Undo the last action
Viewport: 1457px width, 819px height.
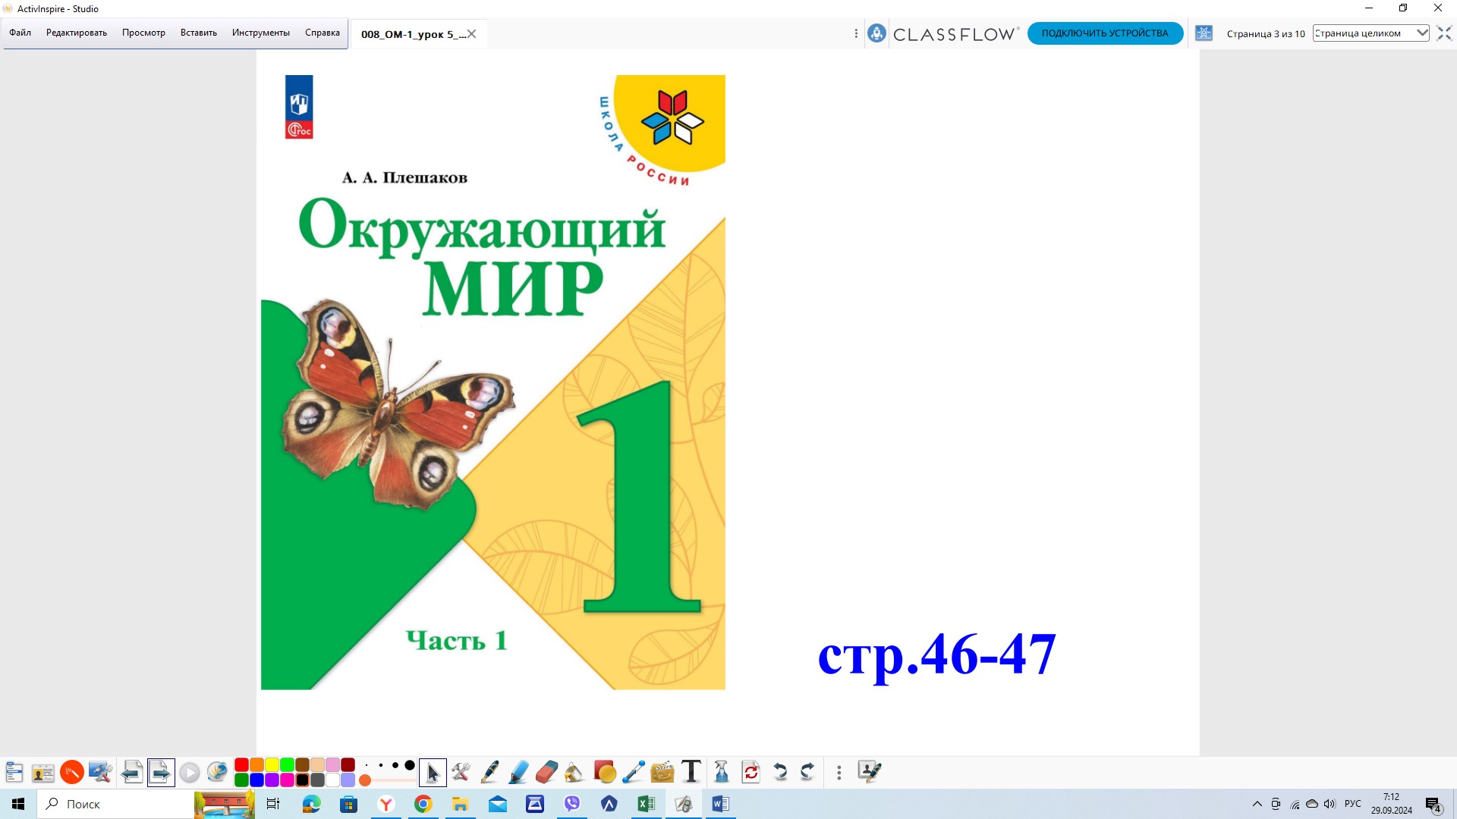coord(780,773)
